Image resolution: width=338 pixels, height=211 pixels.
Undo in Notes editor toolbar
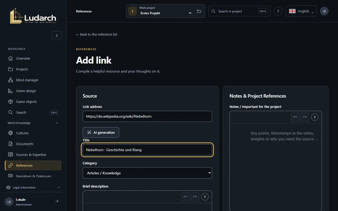[x=295, y=117]
